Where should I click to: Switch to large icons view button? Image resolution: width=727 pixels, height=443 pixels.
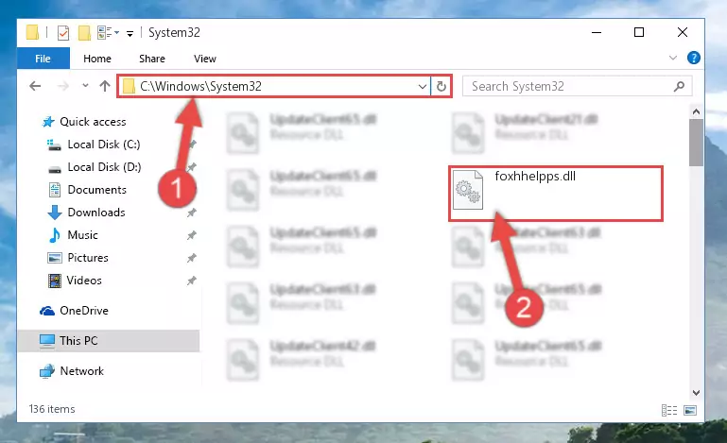click(x=690, y=410)
